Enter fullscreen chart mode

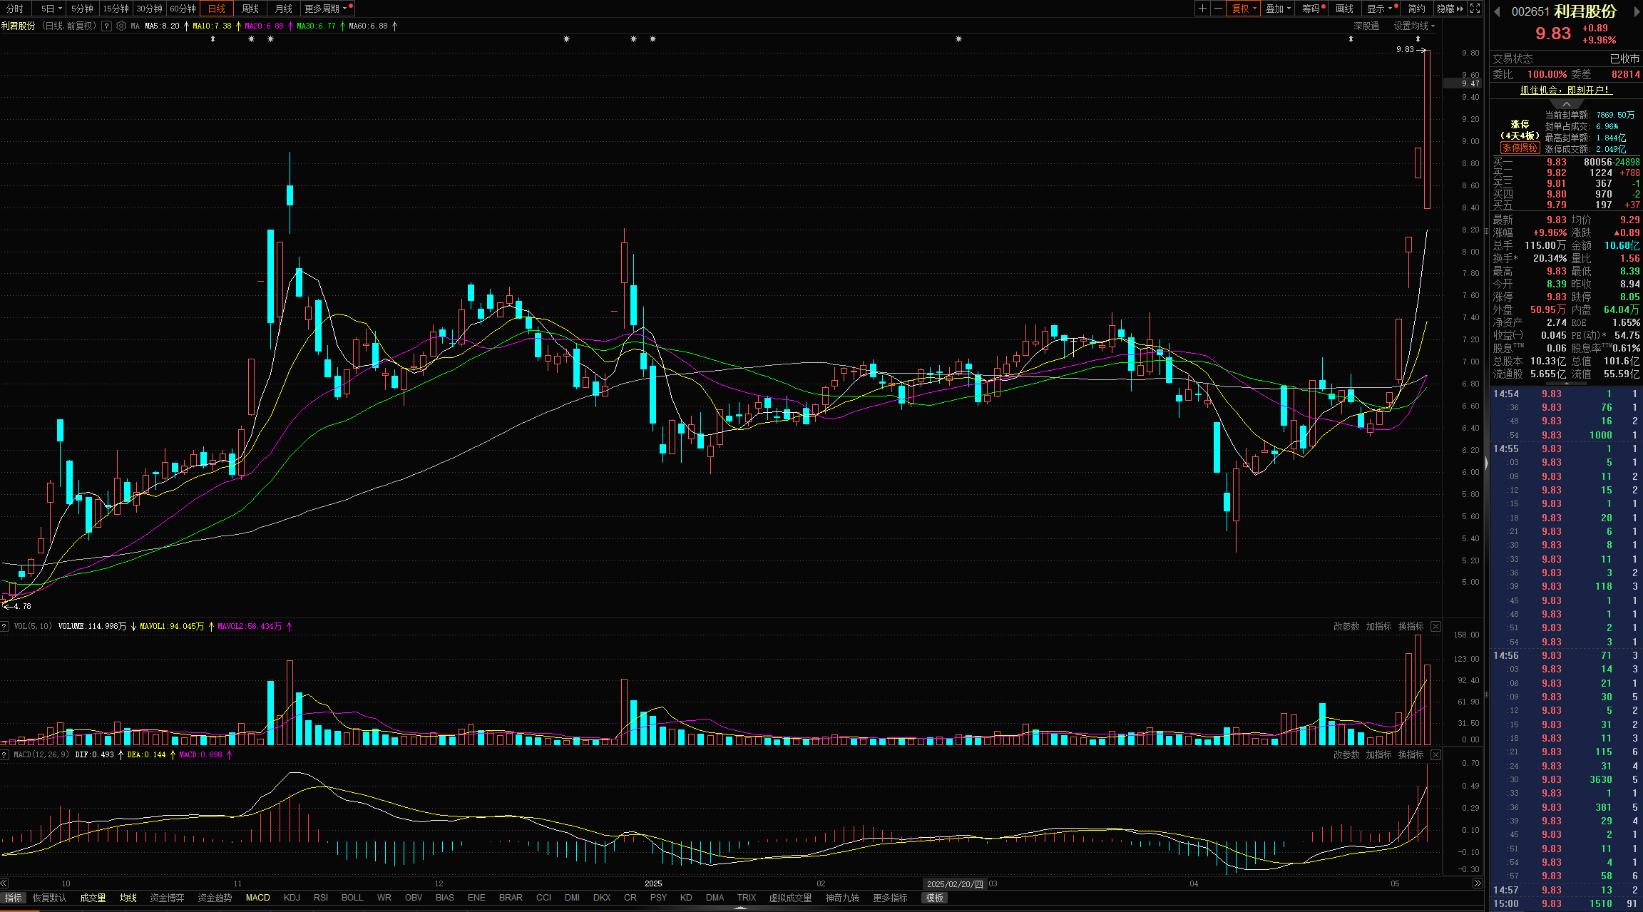click(1475, 9)
